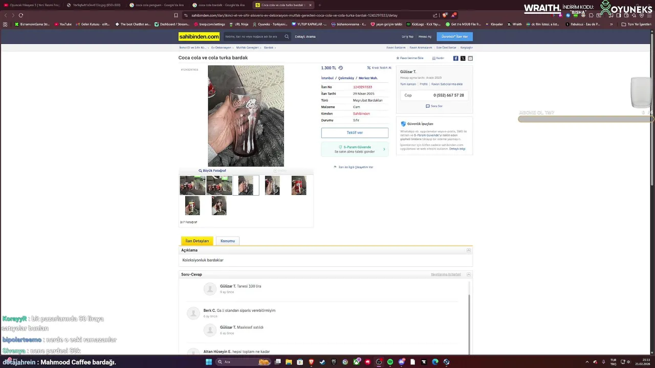Click the Çekmeköy location link
This screenshot has height=368, width=655.
point(346,78)
